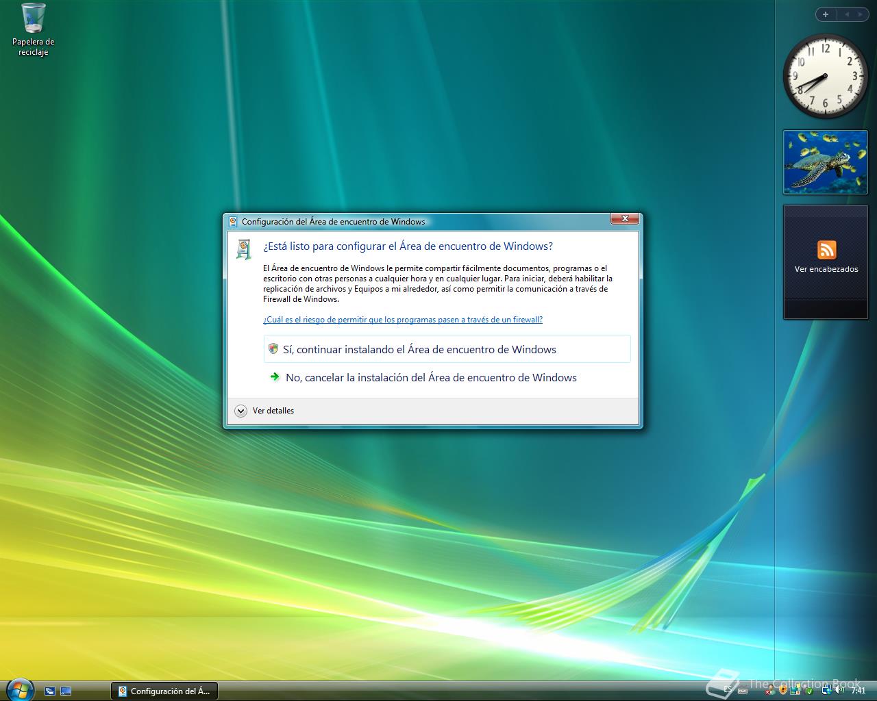Open the Papelera de reciclaje icon
Screen dimensions: 877x701
pos(33,30)
